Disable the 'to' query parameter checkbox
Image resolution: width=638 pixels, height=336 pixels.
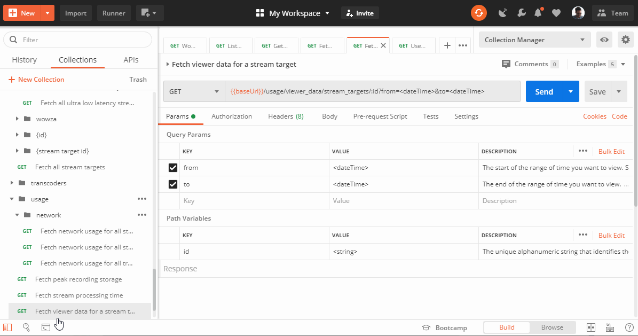[173, 184]
